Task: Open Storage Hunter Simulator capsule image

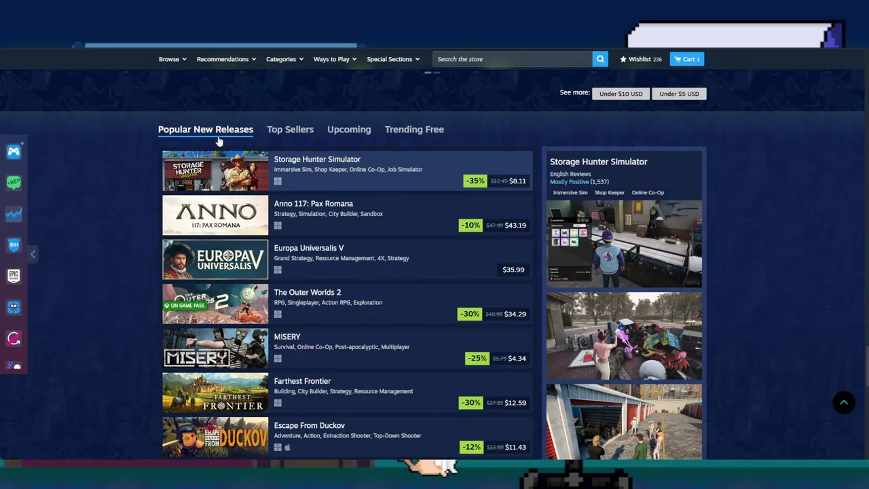Action: [215, 170]
